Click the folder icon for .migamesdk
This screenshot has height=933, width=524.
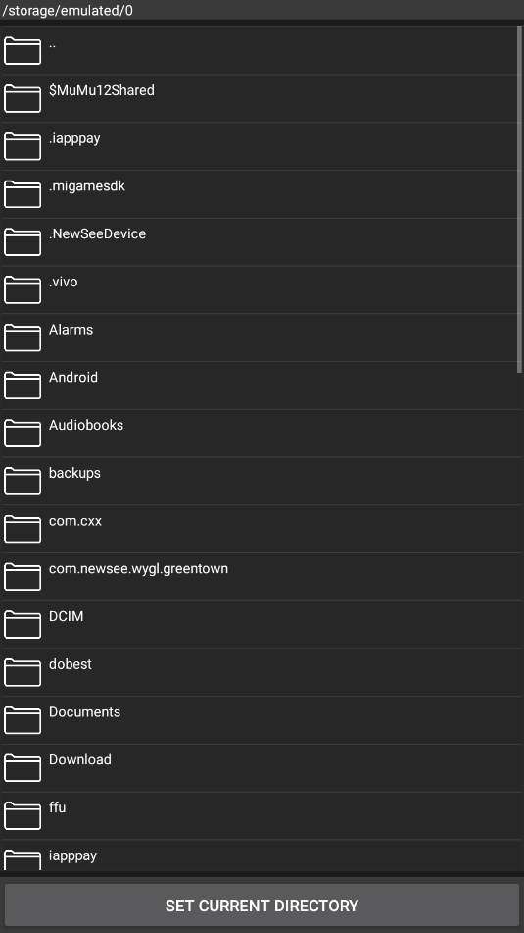pos(23,194)
